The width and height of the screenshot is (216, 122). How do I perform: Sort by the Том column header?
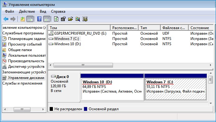click(x=79, y=28)
